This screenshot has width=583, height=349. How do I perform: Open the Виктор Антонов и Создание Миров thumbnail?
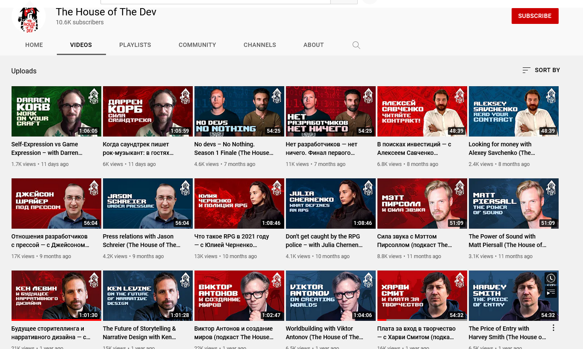(239, 296)
